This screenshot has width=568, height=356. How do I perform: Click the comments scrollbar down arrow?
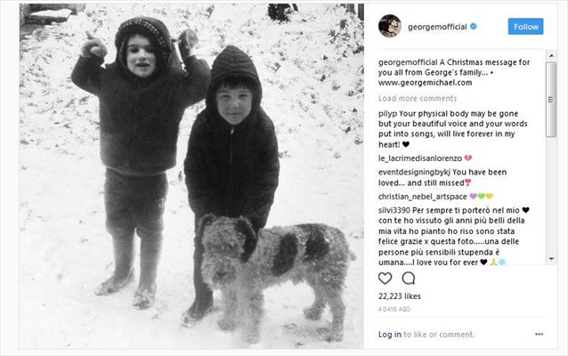click(x=551, y=259)
